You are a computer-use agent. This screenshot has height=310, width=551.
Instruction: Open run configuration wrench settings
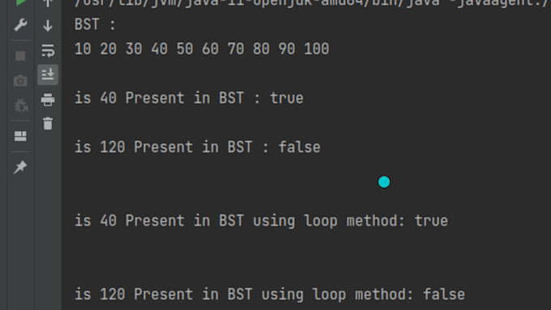point(20,25)
